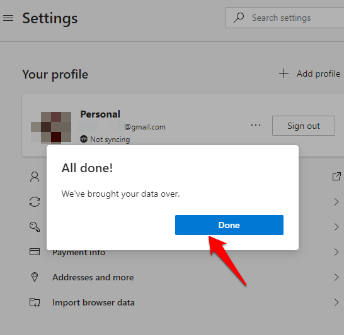Click the Import browser data folder icon
The width and height of the screenshot is (344, 335).
pyautogui.click(x=35, y=302)
